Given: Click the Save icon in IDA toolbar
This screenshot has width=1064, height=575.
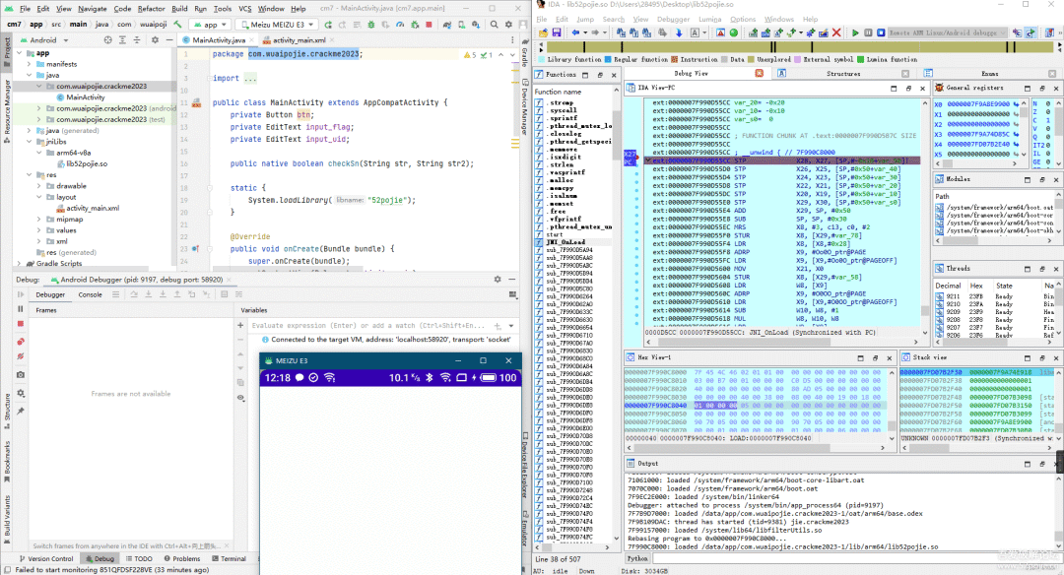Looking at the screenshot, I should tap(557, 32).
